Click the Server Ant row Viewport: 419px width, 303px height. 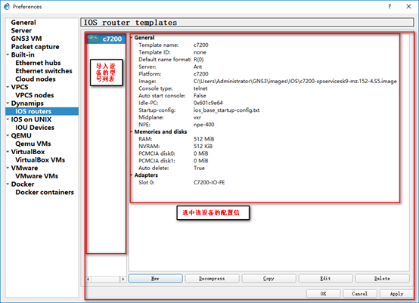[170, 66]
